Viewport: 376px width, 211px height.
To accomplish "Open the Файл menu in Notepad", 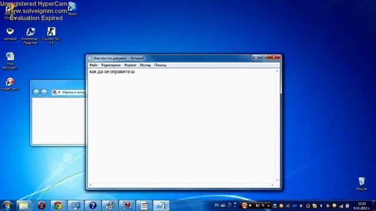I will tap(93, 65).
